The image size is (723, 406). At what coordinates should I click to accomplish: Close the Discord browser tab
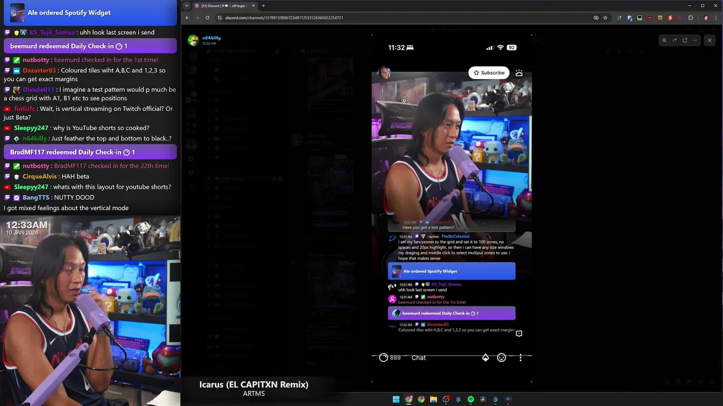click(253, 6)
